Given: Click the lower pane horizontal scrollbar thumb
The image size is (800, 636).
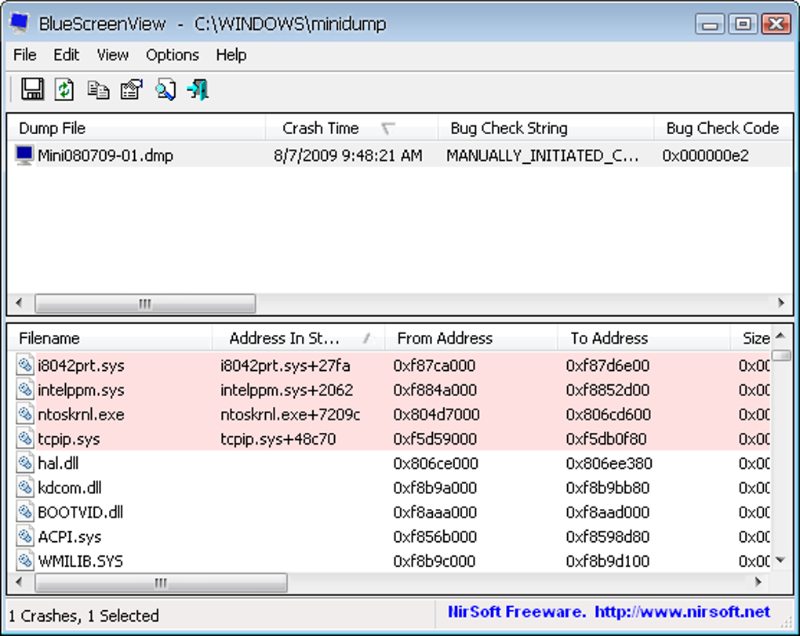Looking at the screenshot, I should (x=161, y=583).
